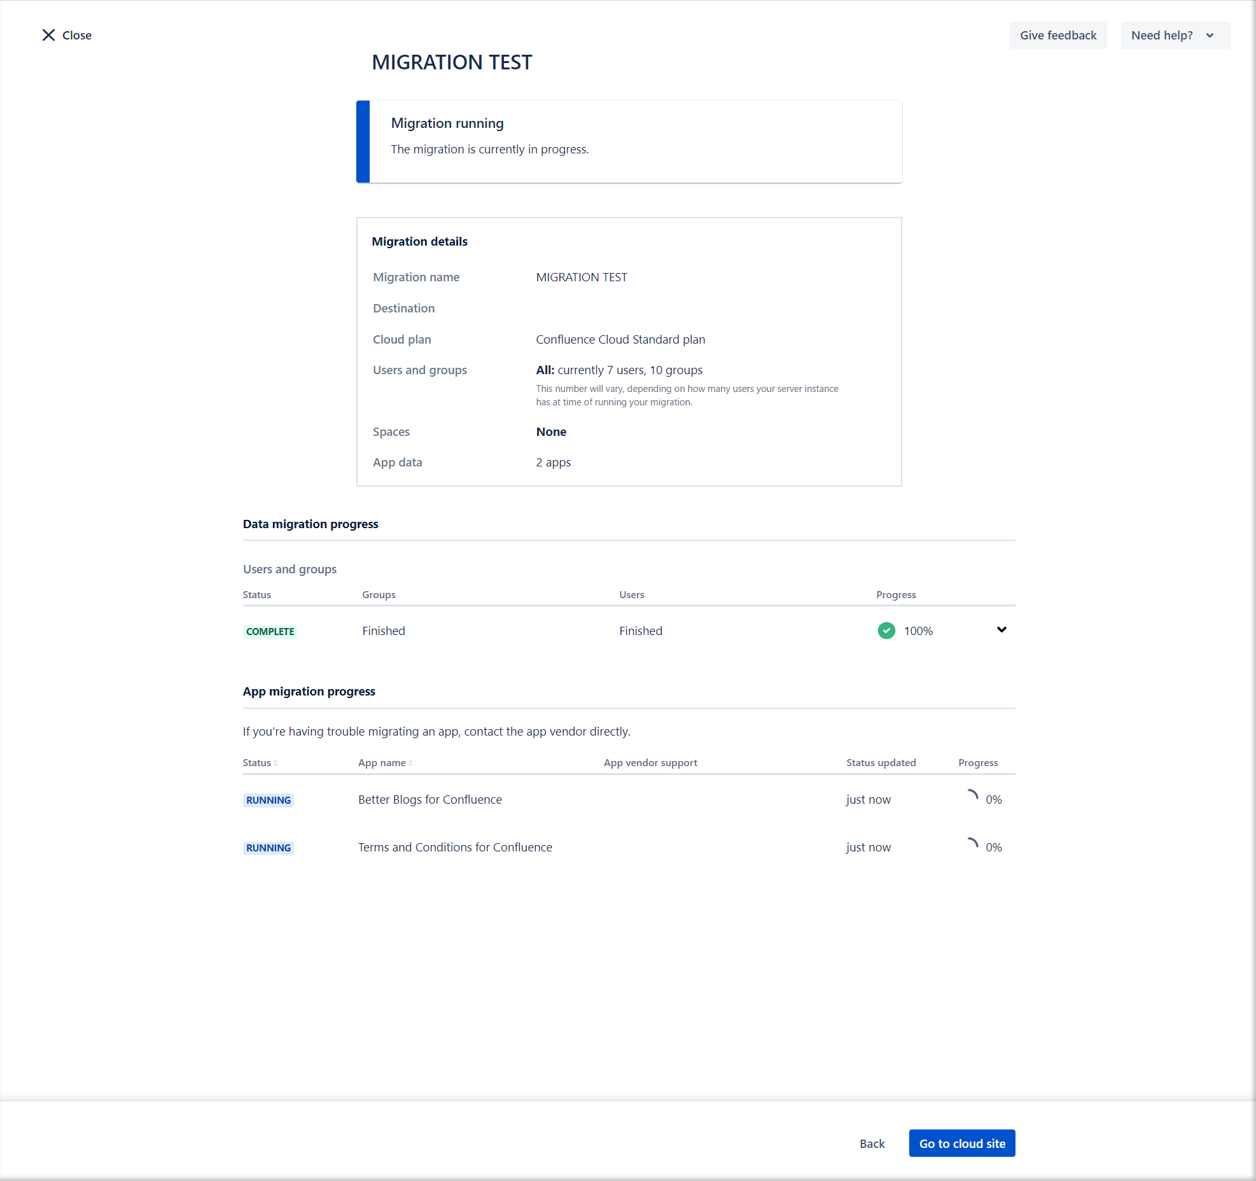Image resolution: width=1256 pixels, height=1181 pixels.
Task: Click the Go to cloud site button
Action: 961,1143
